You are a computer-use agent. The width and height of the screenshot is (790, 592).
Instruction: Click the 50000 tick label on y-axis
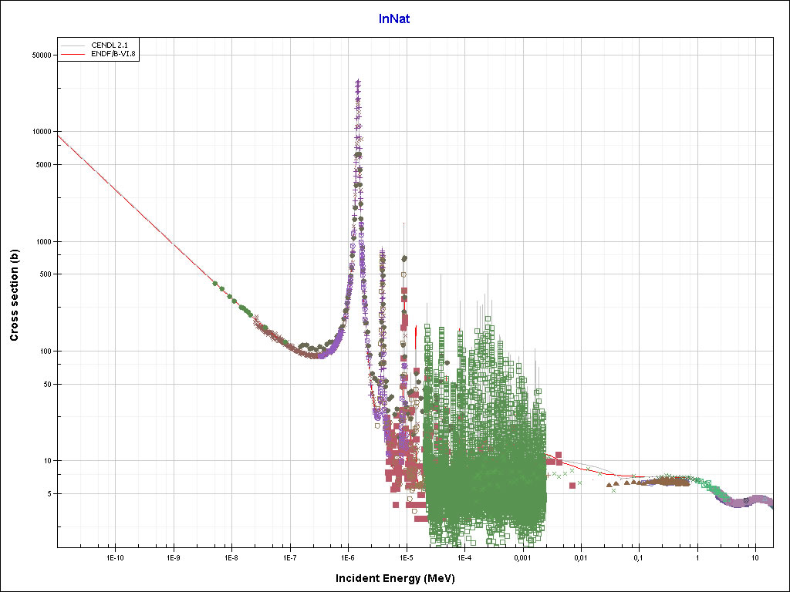40,55
